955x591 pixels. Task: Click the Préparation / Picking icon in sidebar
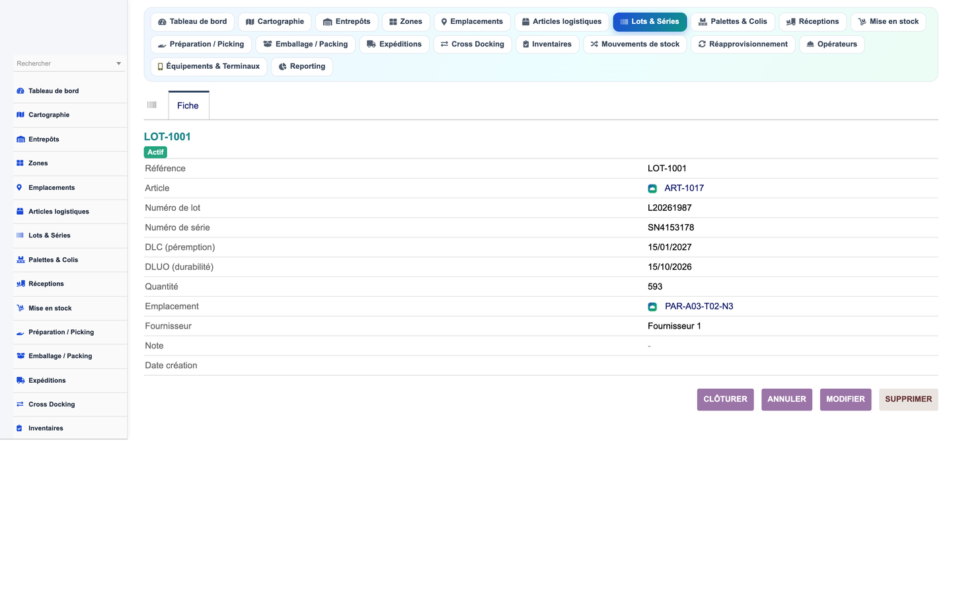pos(20,333)
